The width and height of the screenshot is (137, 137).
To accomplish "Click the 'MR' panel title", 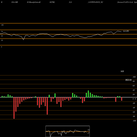I will 122,71.
